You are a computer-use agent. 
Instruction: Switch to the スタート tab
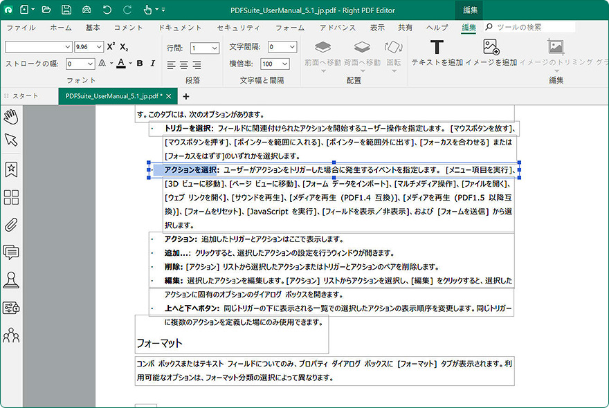25,96
